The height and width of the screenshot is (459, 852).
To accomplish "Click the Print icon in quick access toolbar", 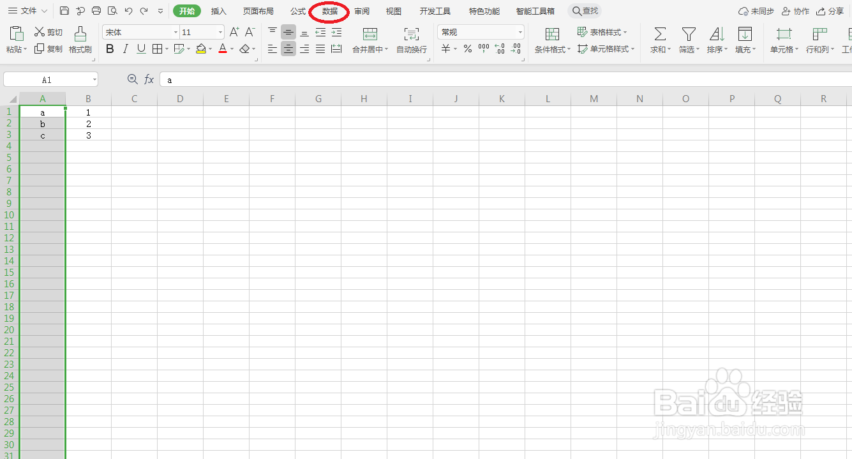I will (x=96, y=11).
